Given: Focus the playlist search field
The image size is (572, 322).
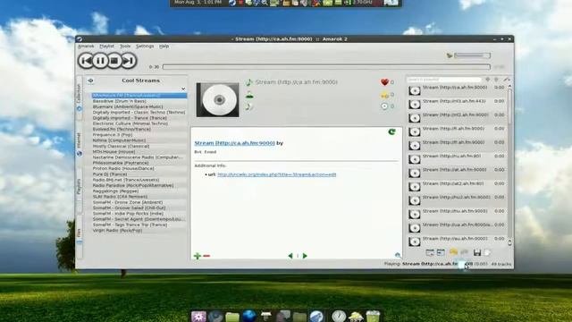Looking at the screenshot, I should tap(443, 80).
